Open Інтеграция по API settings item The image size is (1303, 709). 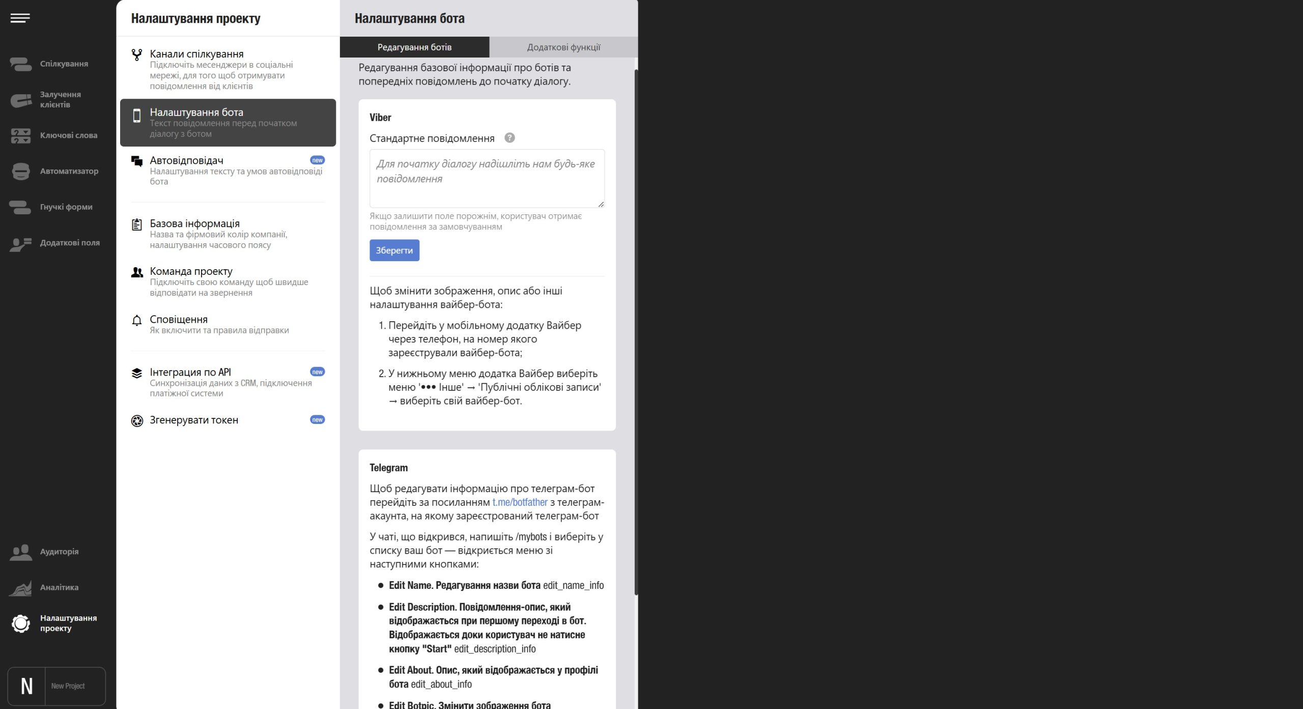tap(228, 382)
